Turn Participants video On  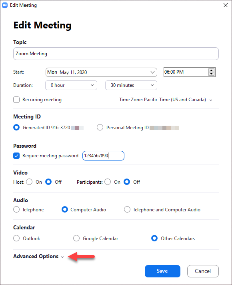click(x=108, y=182)
